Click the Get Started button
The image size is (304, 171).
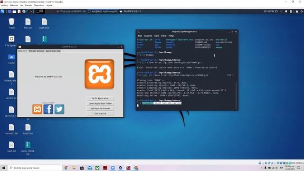(100, 114)
